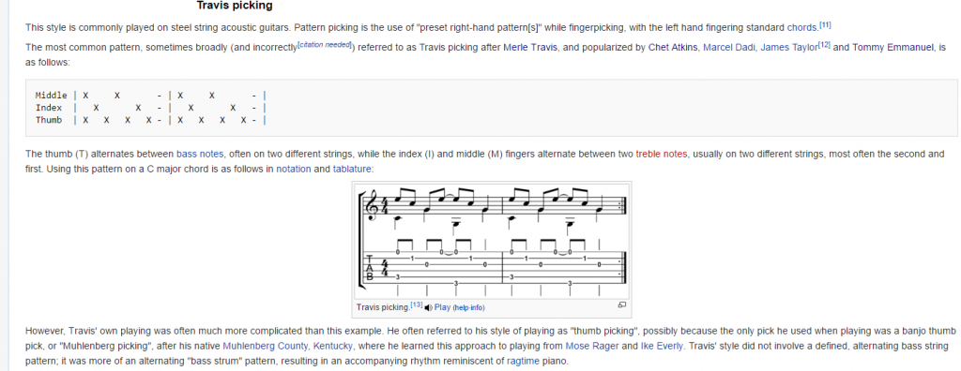961x371 pixels.
Task: Open the Chet Atkins article link
Action: [673, 47]
